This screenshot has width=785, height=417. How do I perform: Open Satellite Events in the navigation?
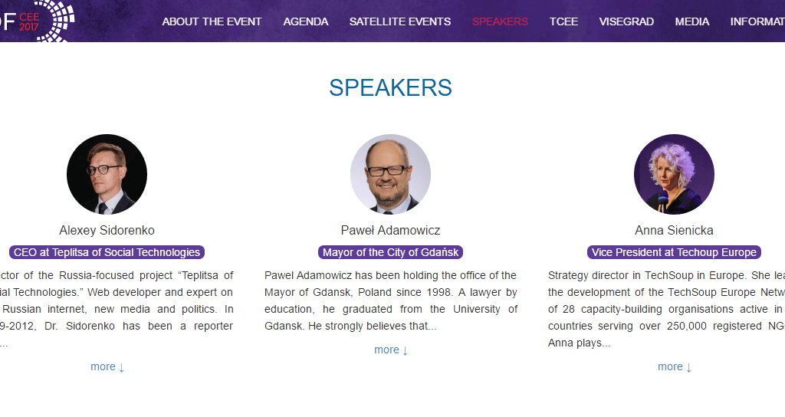(400, 21)
